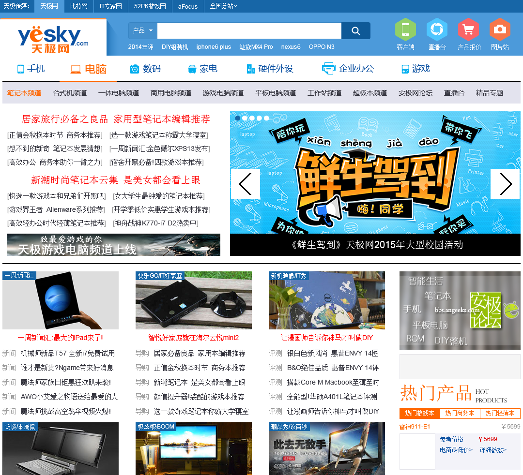Click the 详细参数 link
Viewport: 523px width, 475px height.
coord(493,450)
